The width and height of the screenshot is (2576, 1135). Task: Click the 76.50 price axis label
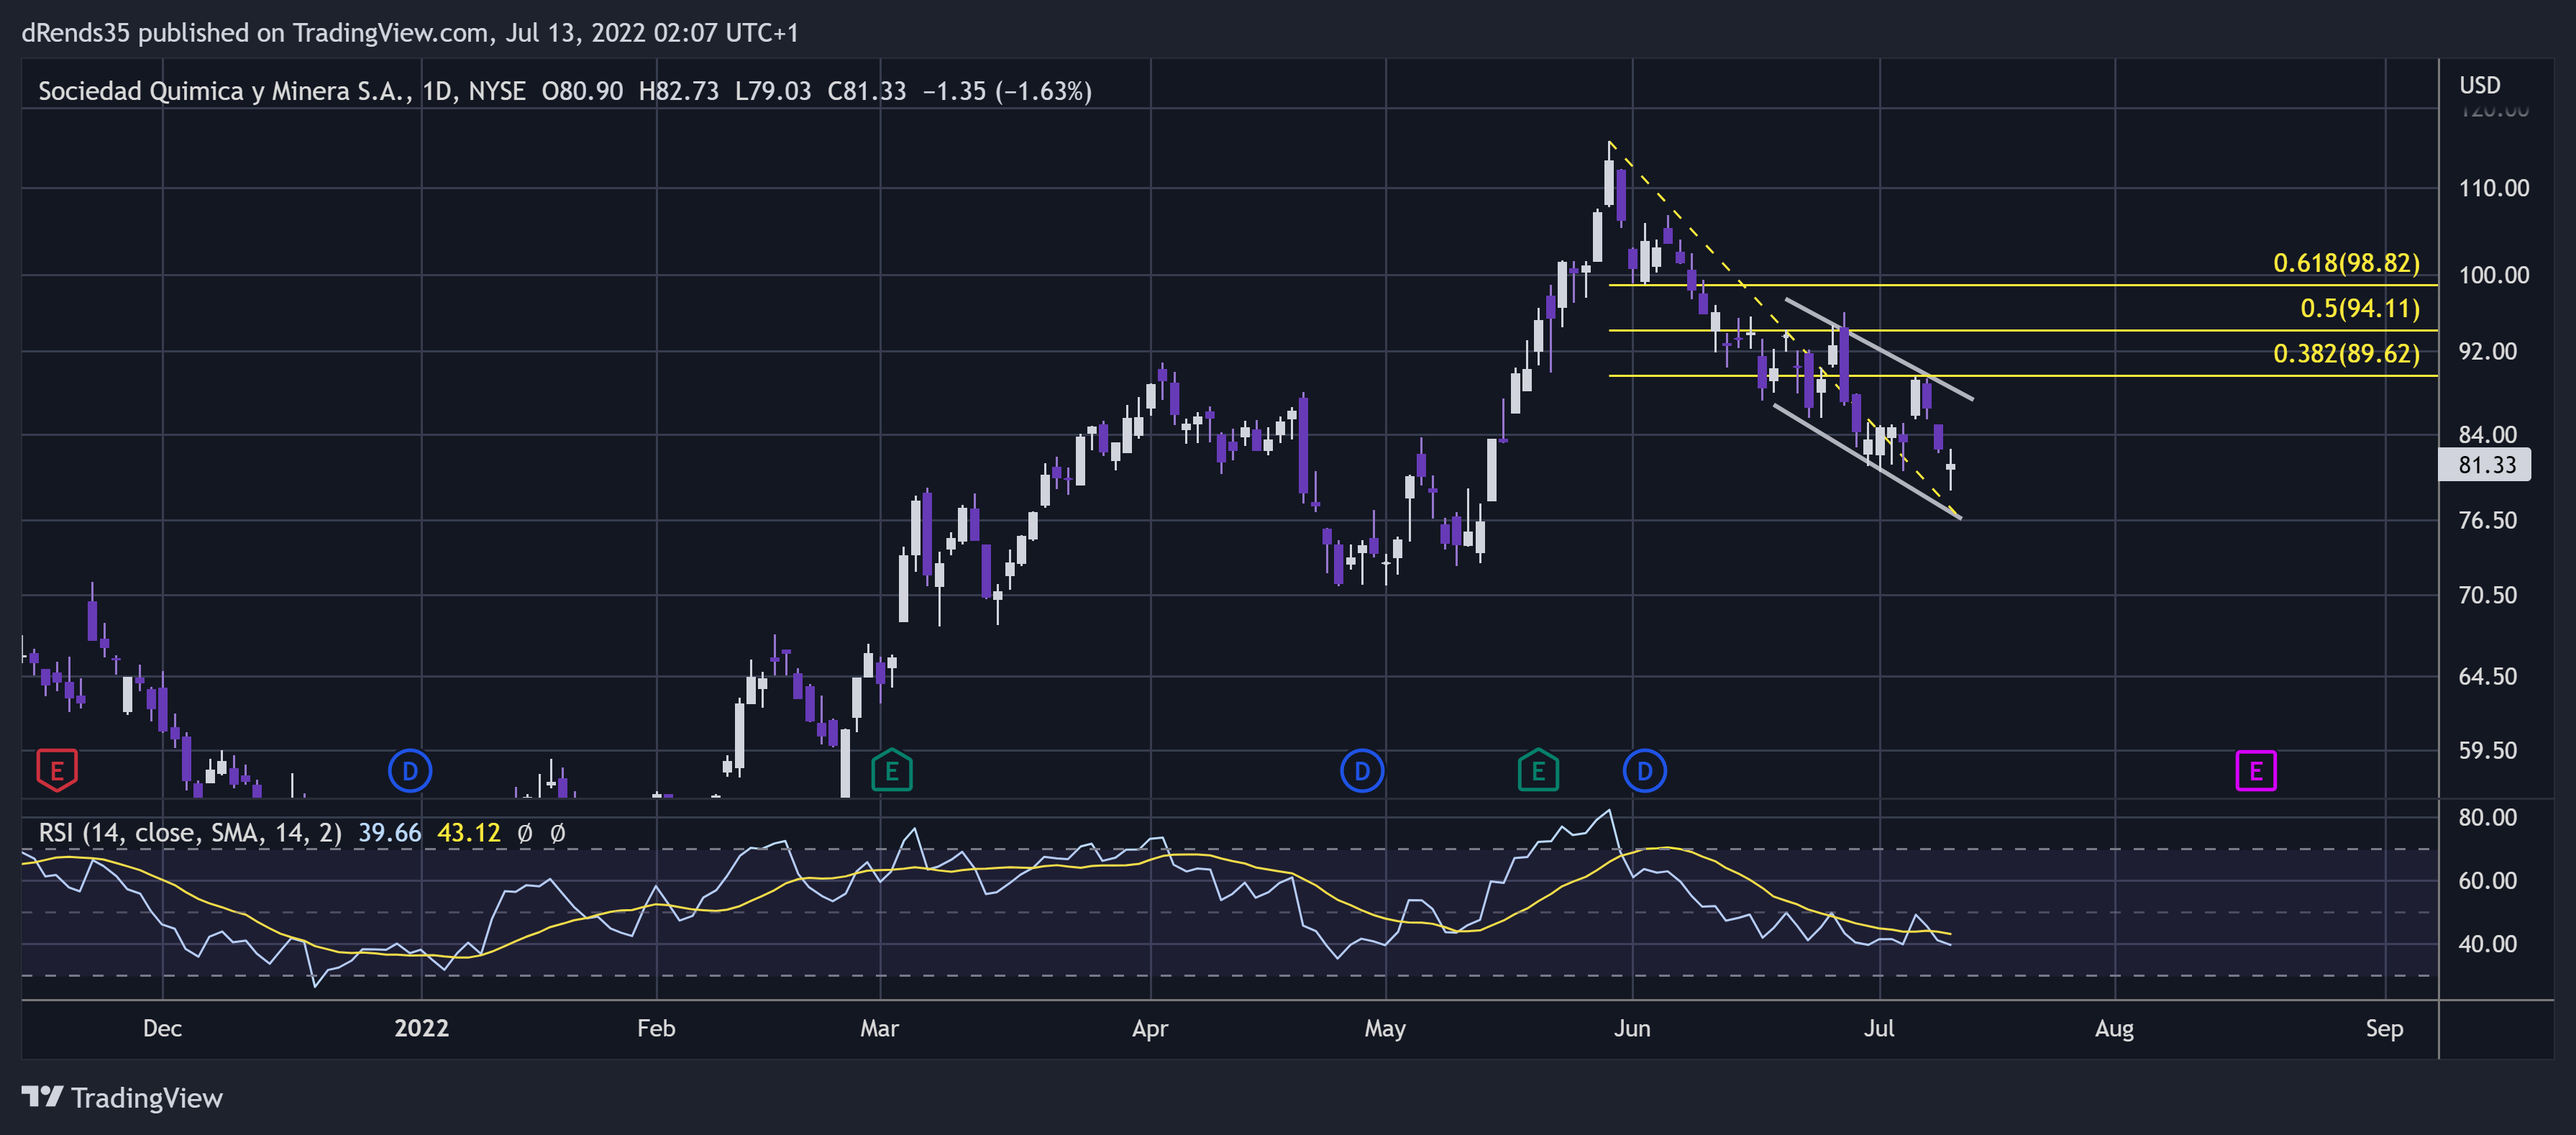(x=2488, y=520)
